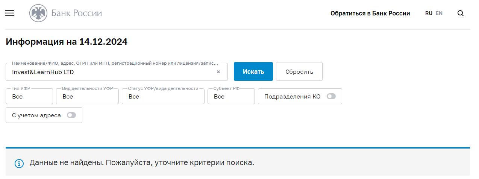Click the Информация на 14.12.2024 heading
The width and height of the screenshot is (479, 179).
67,42
